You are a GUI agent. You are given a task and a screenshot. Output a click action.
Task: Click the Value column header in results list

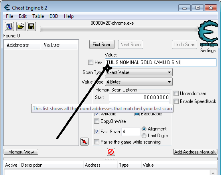[59, 45]
